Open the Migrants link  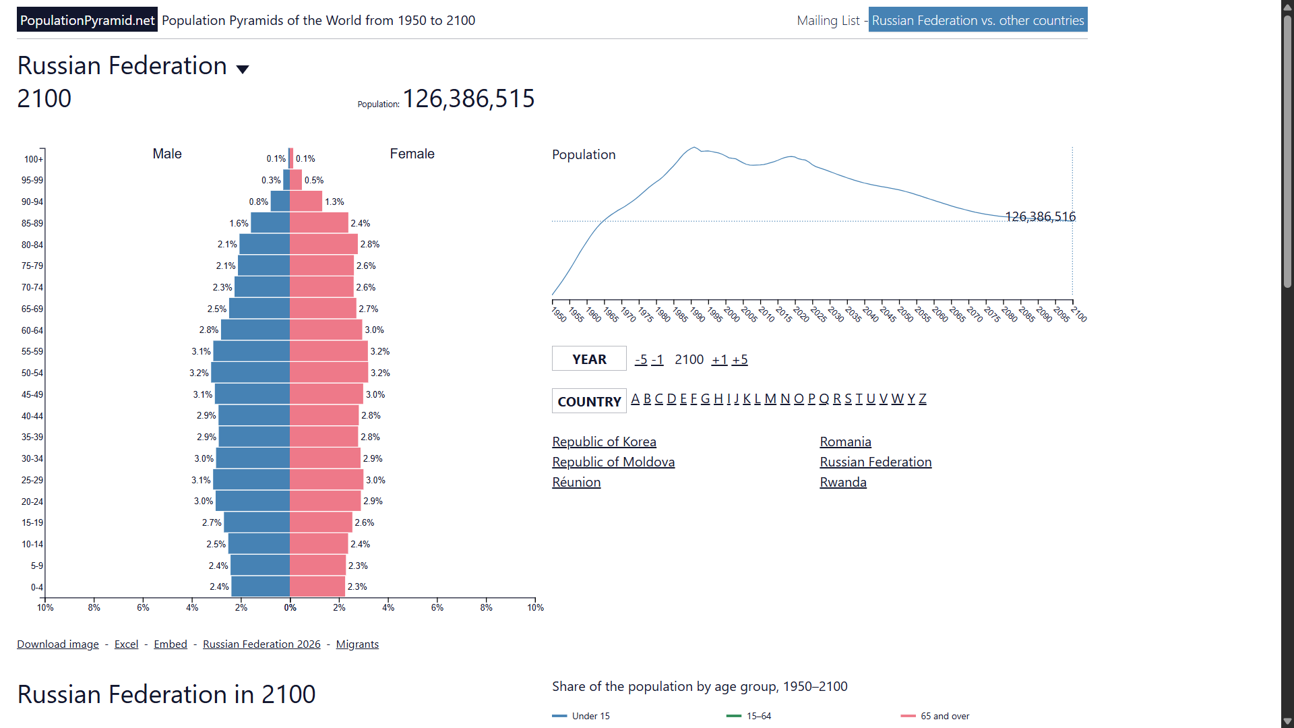tap(357, 644)
